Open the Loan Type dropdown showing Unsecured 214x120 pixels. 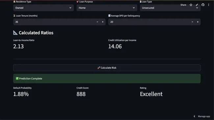coord(170,8)
